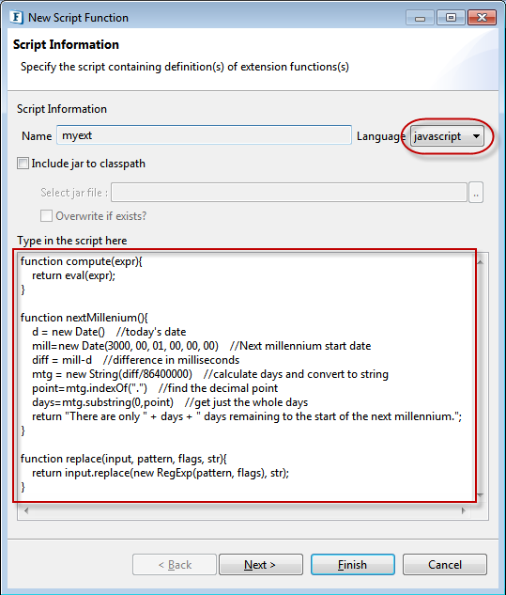This screenshot has width=506, height=595.
Task: Click the Select jar file text field
Action: 289,193
